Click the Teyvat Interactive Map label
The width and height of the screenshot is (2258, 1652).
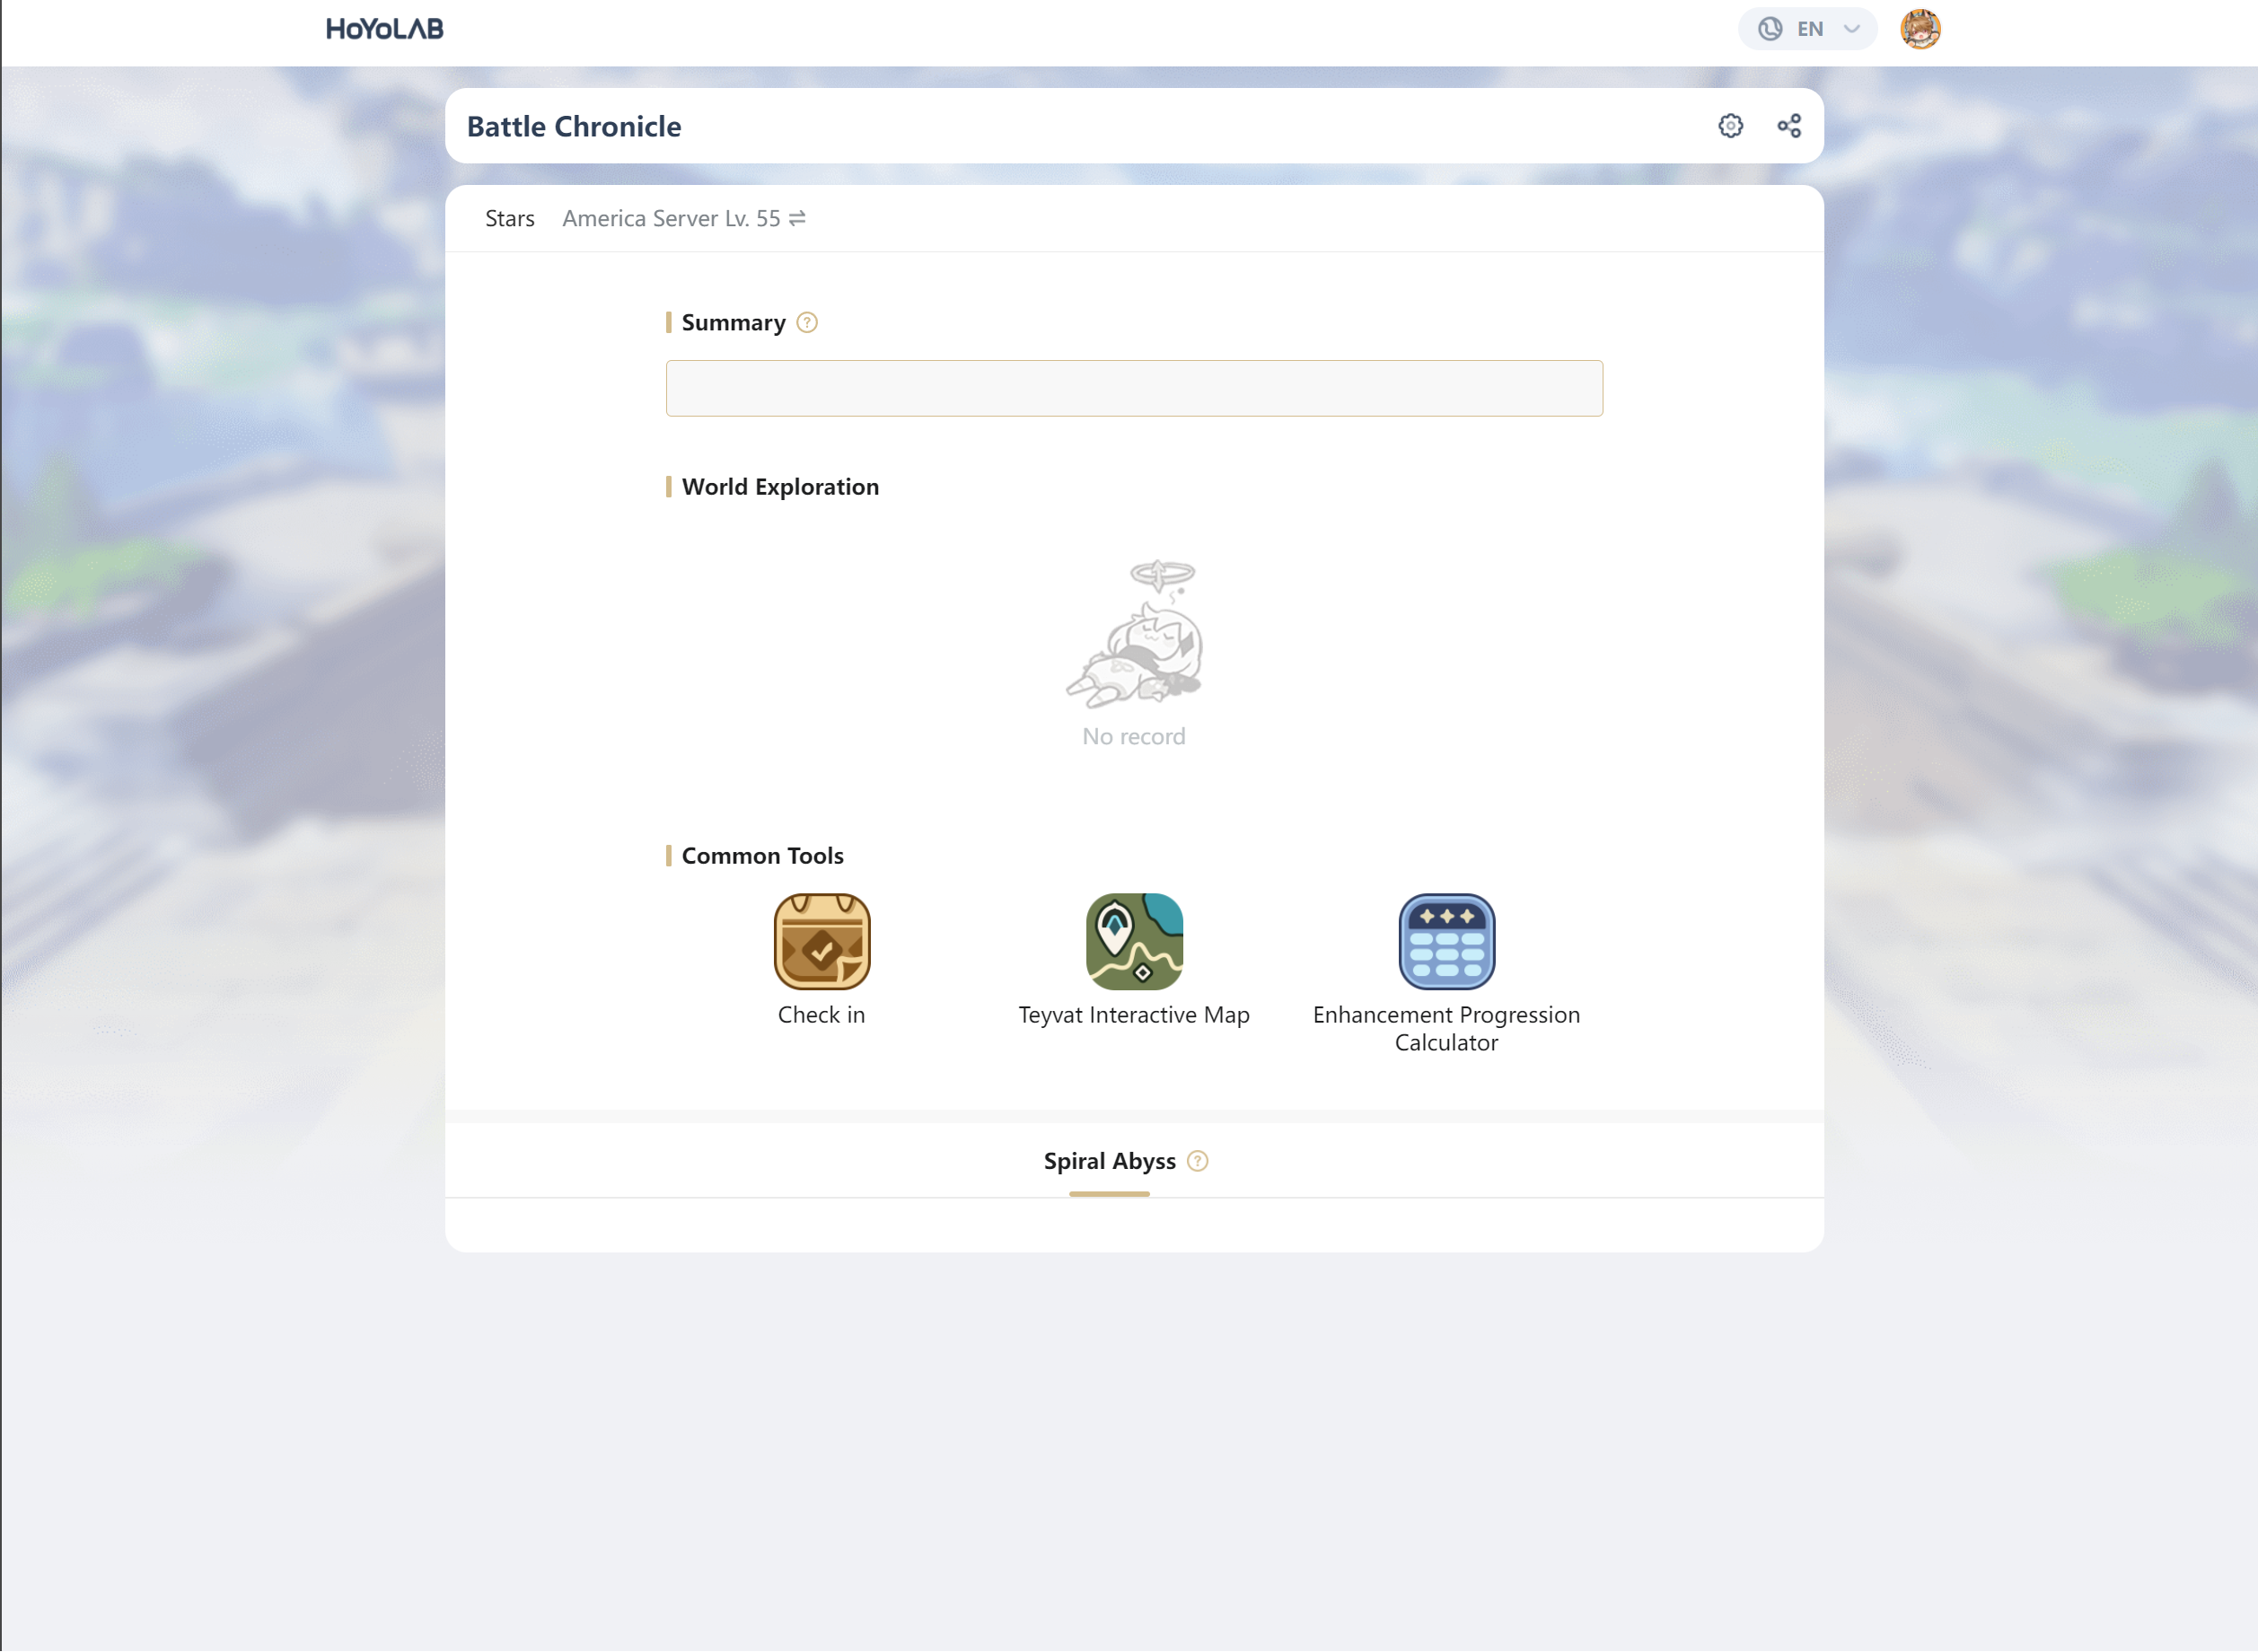(1134, 1015)
